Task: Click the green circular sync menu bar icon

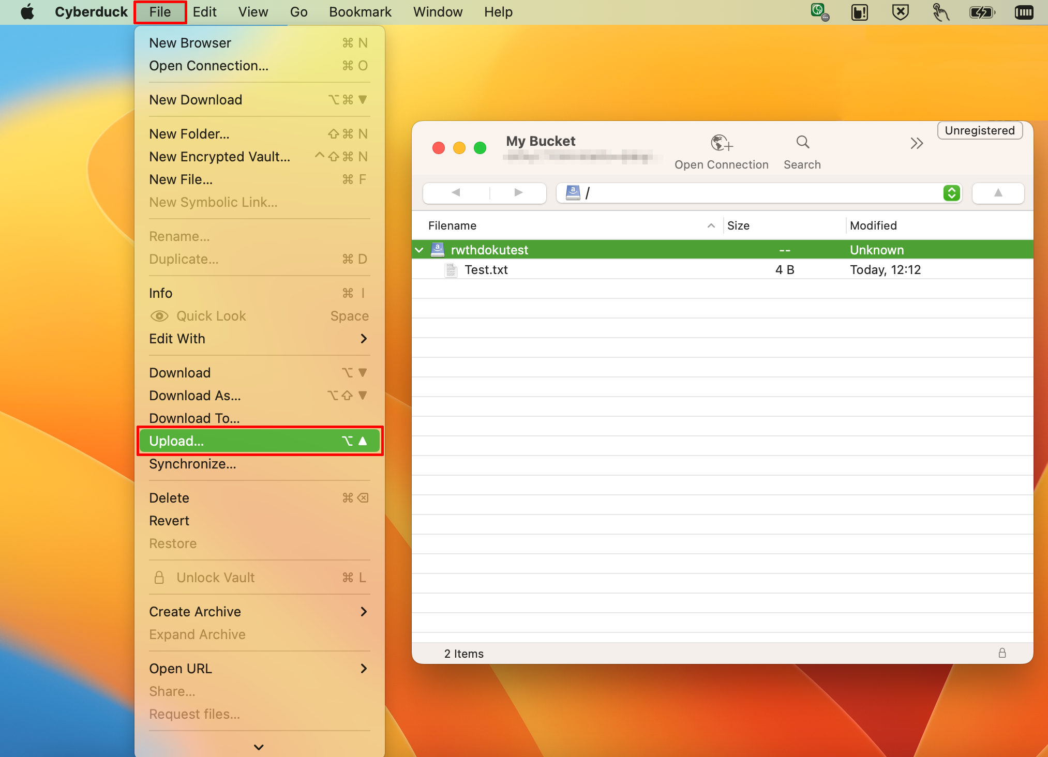Action: [820, 11]
